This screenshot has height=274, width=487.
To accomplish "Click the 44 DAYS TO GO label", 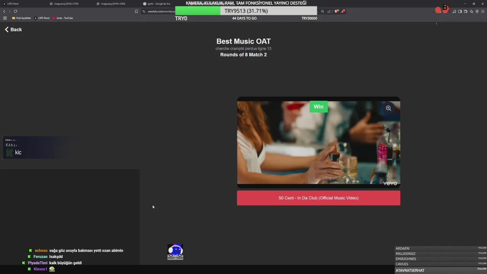I will (x=244, y=18).
